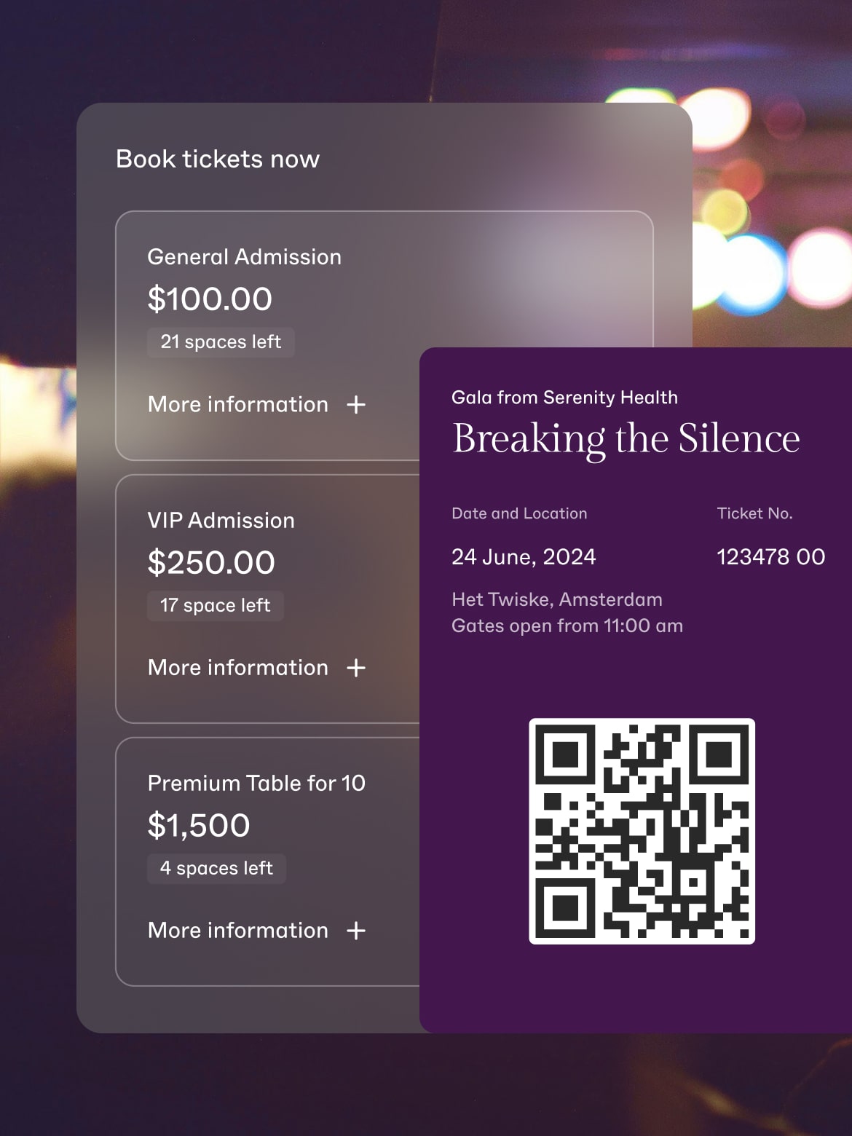Open More information under General Admission
This screenshot has height=1136, width=852.
(238, 404)
